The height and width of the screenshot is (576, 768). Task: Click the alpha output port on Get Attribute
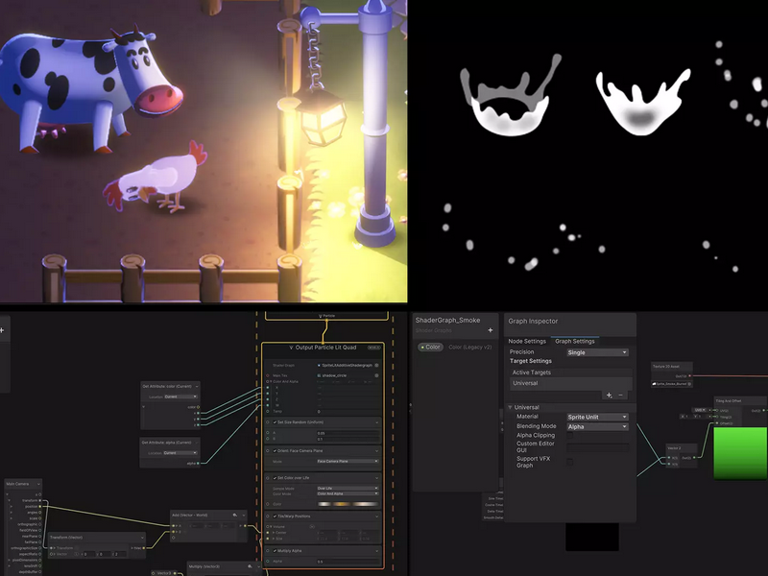(x=199, y=464)
